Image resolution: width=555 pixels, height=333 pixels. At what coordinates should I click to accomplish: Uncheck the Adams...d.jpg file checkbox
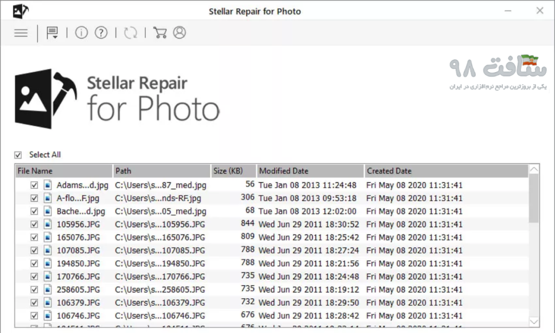tap(34, 185)
